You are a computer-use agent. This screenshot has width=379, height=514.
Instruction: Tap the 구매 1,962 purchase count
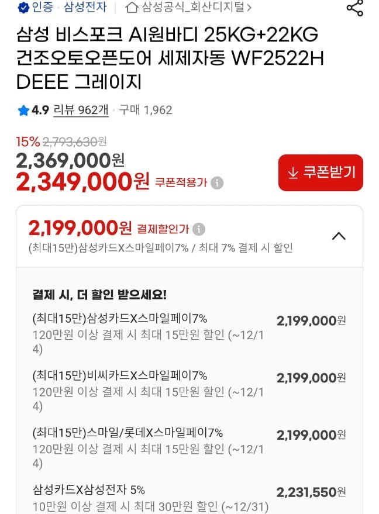point(145,110)
